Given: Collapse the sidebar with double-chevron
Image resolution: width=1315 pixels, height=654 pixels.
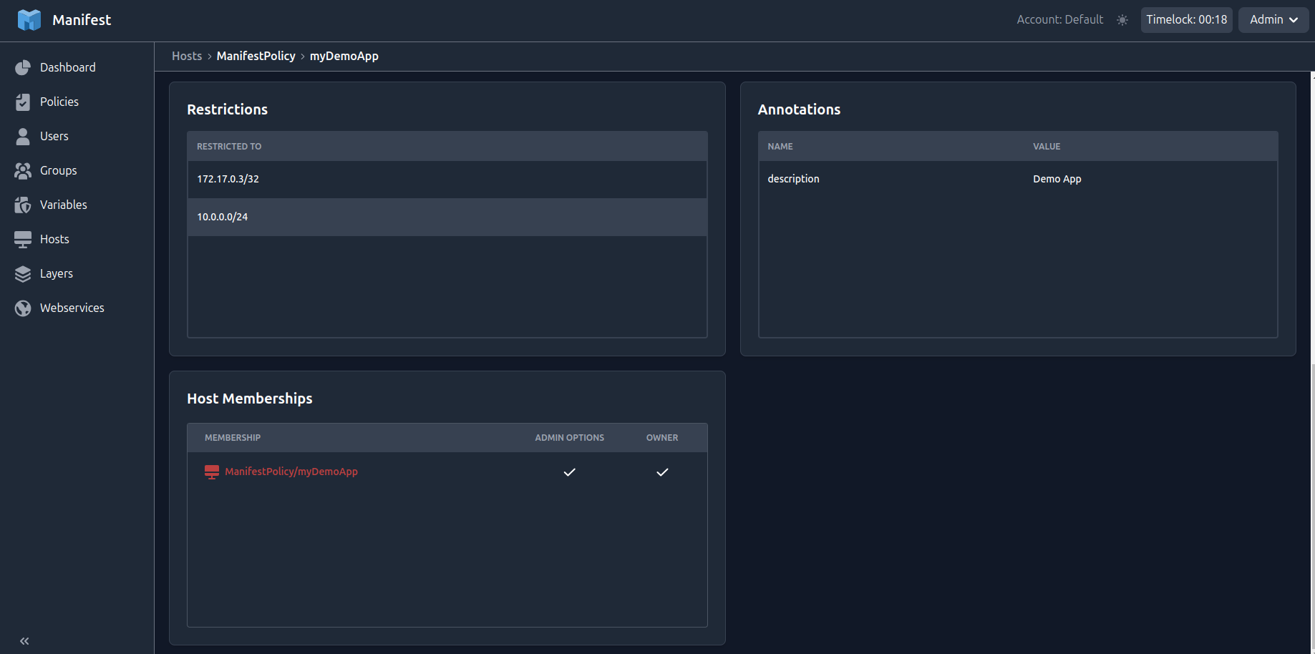Looking at the screenshot, I should pyautogui.click(x=24, y=641).
